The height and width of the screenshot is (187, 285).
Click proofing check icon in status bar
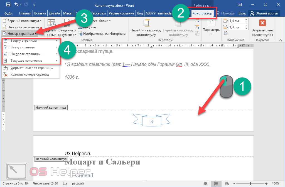[x=65, y=184]
